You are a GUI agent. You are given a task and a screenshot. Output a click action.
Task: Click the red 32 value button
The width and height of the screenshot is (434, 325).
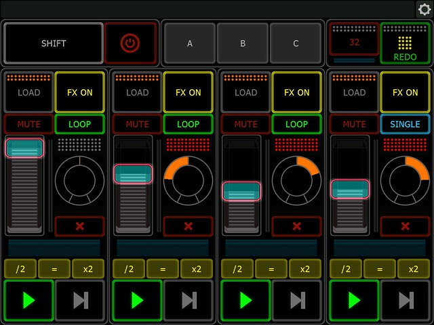[x=354, y=39]
